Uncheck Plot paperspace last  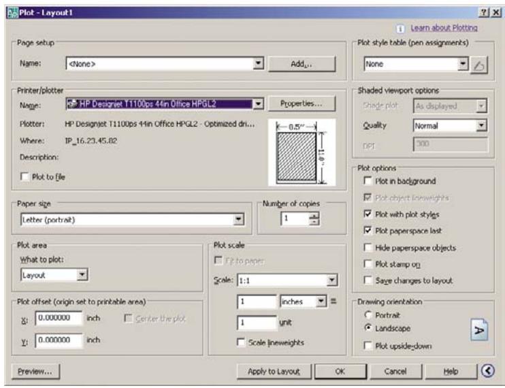pyautogui.click(x=368, y=230)
